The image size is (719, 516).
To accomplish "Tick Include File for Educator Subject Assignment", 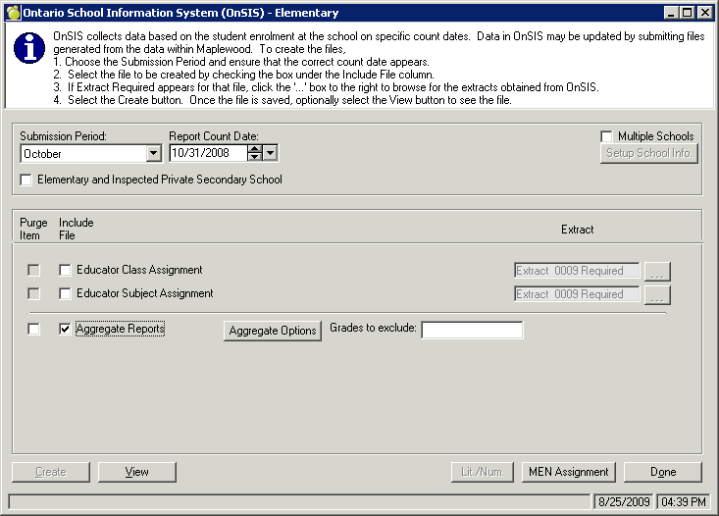I will click(65, 293).
